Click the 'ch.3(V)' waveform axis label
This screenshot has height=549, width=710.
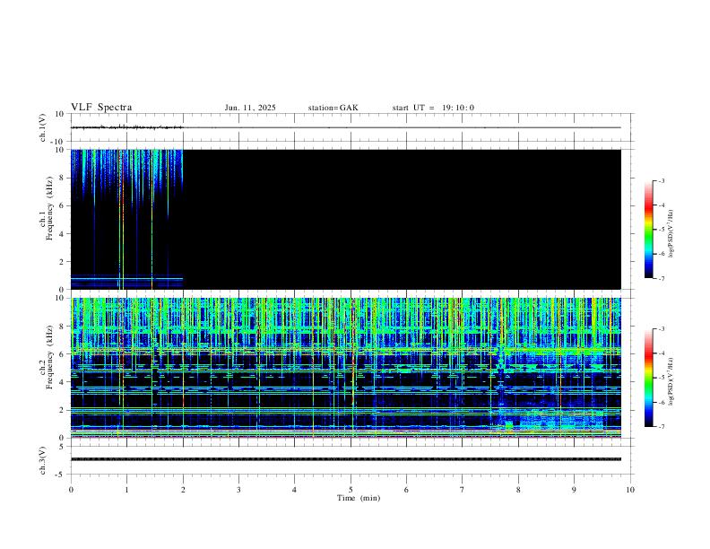tap(43, 460)
